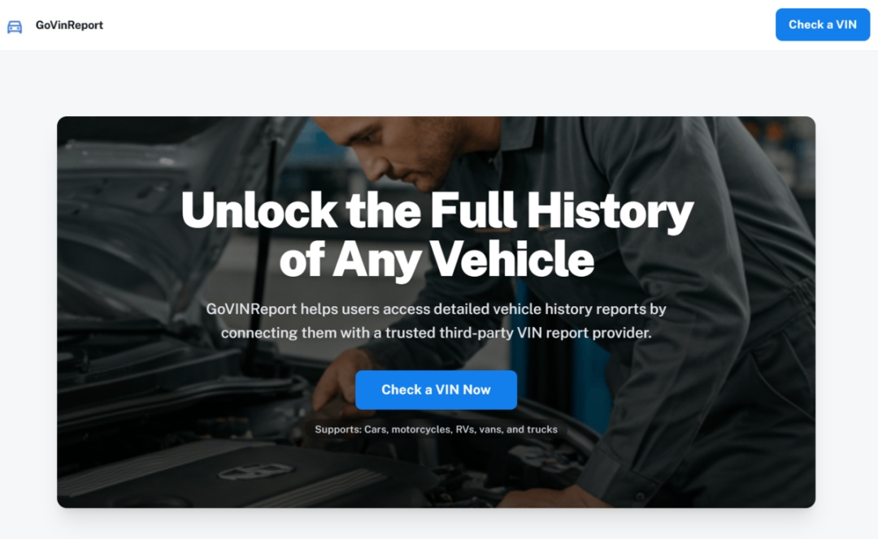
Task: Click empty white space in header bar
Action: click(437, 25)
